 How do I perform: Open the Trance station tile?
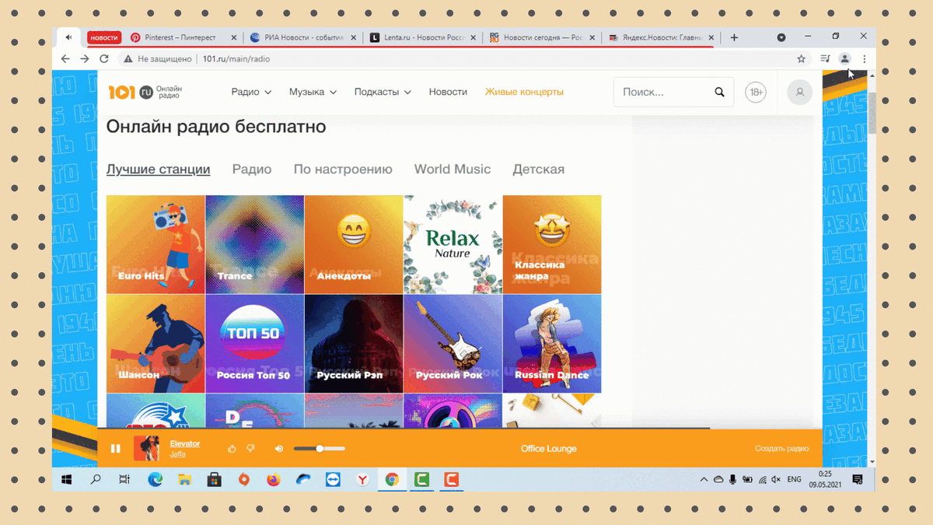click(x=255, y=244)
